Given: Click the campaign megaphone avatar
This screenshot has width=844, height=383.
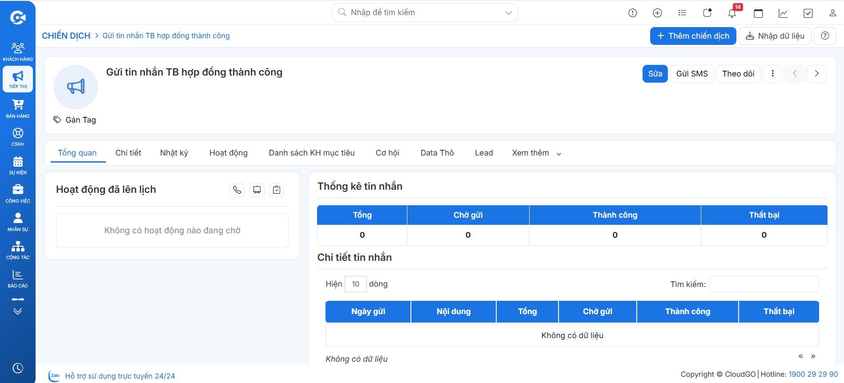Looking at the screenshot, I should (76, 87).
